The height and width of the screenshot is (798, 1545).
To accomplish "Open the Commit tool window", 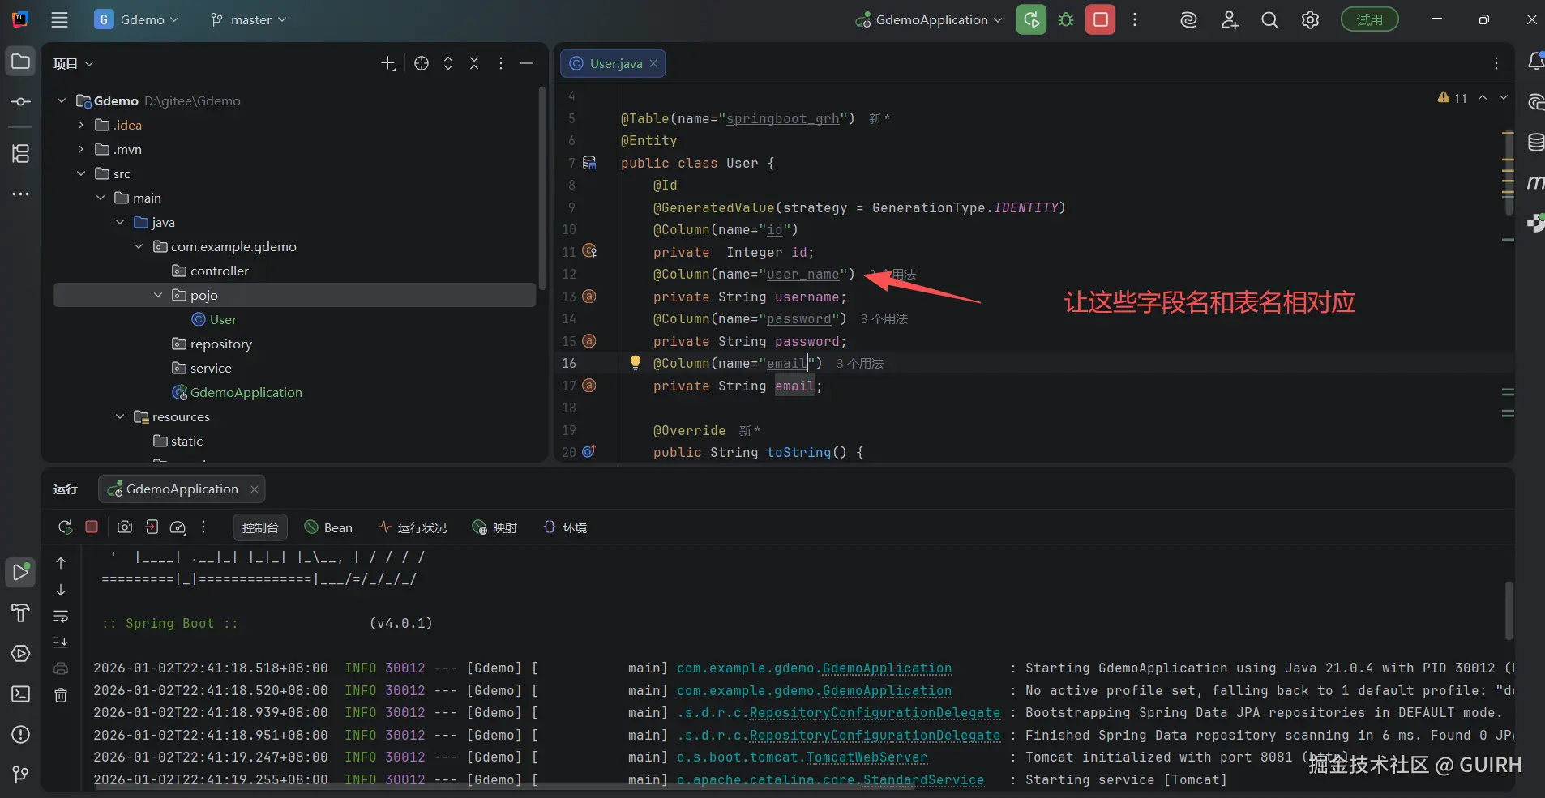I will pos(21,102).
